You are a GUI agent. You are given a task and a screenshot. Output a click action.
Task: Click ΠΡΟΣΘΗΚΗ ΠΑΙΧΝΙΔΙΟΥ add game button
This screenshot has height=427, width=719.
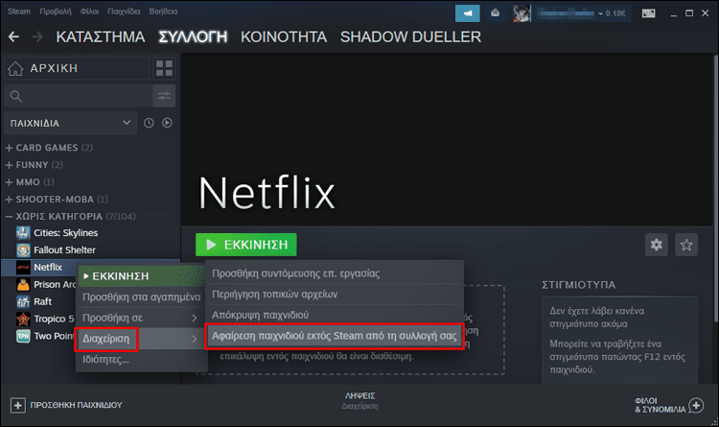tap(66, 406)
